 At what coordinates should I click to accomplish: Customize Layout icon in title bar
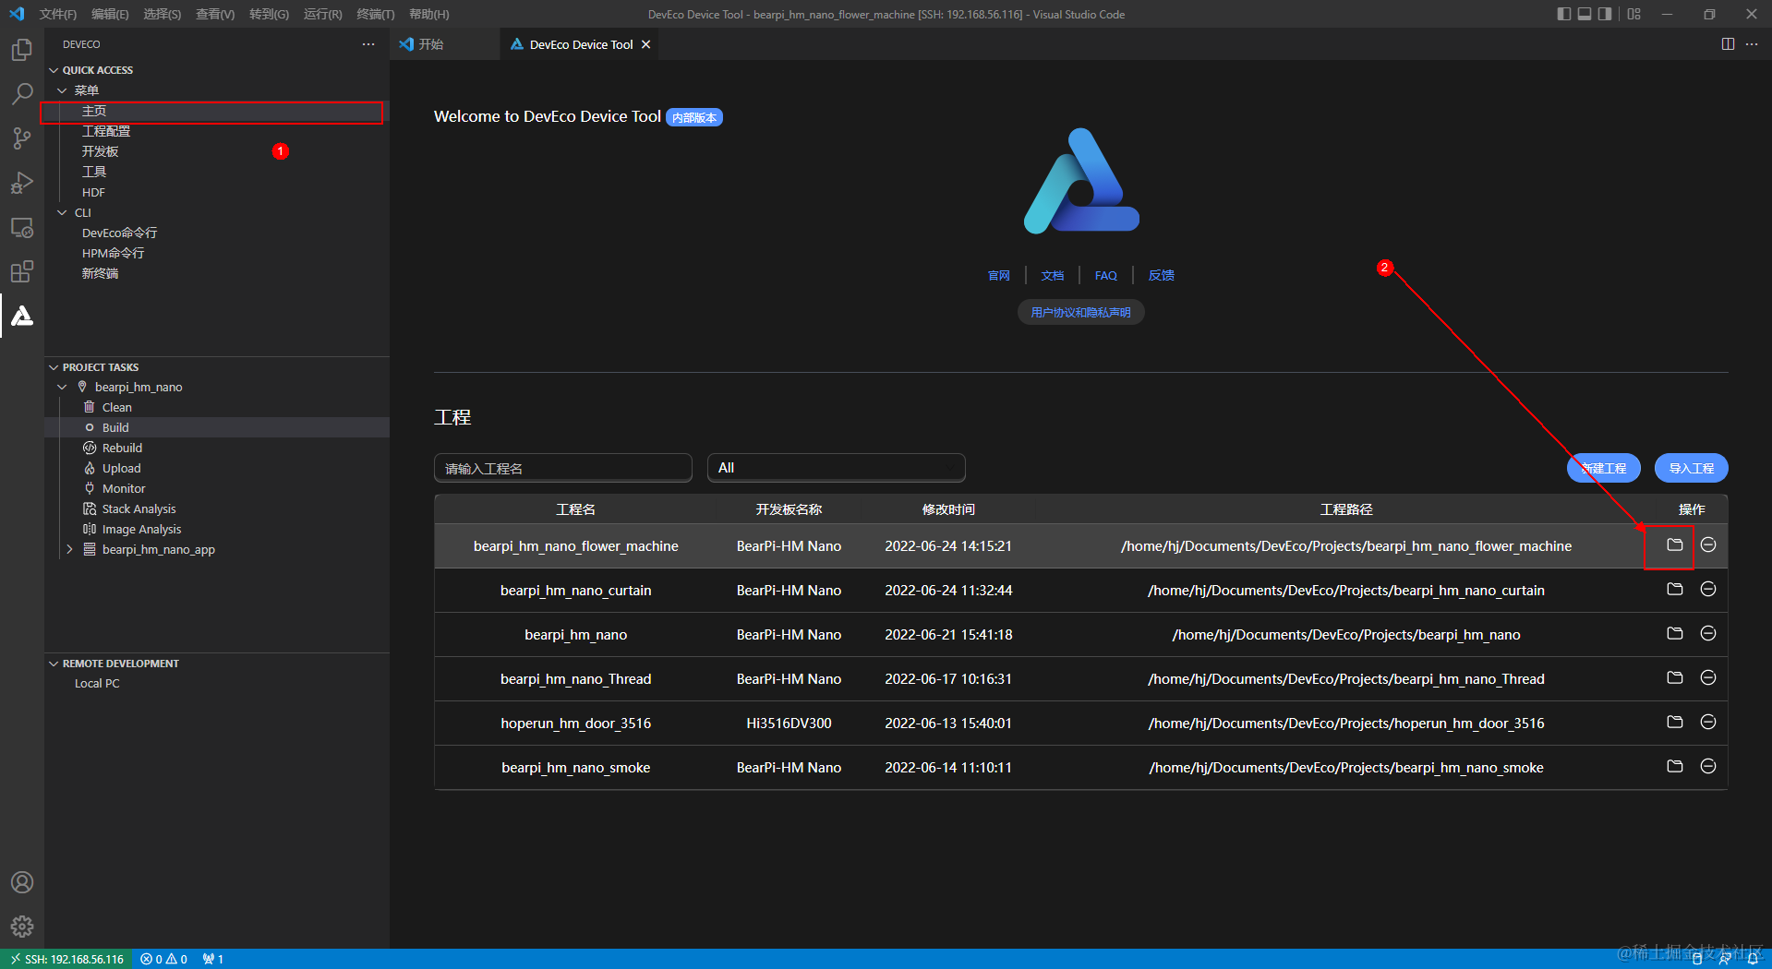pos(1634,14)
